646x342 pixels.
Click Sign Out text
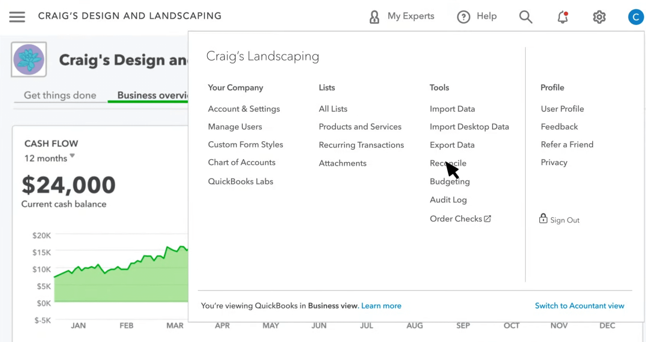[565, 220]
